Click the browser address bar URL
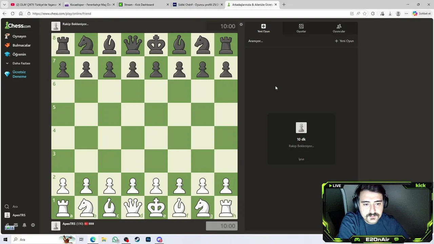 pyautogui.click(x=62, y=14)
